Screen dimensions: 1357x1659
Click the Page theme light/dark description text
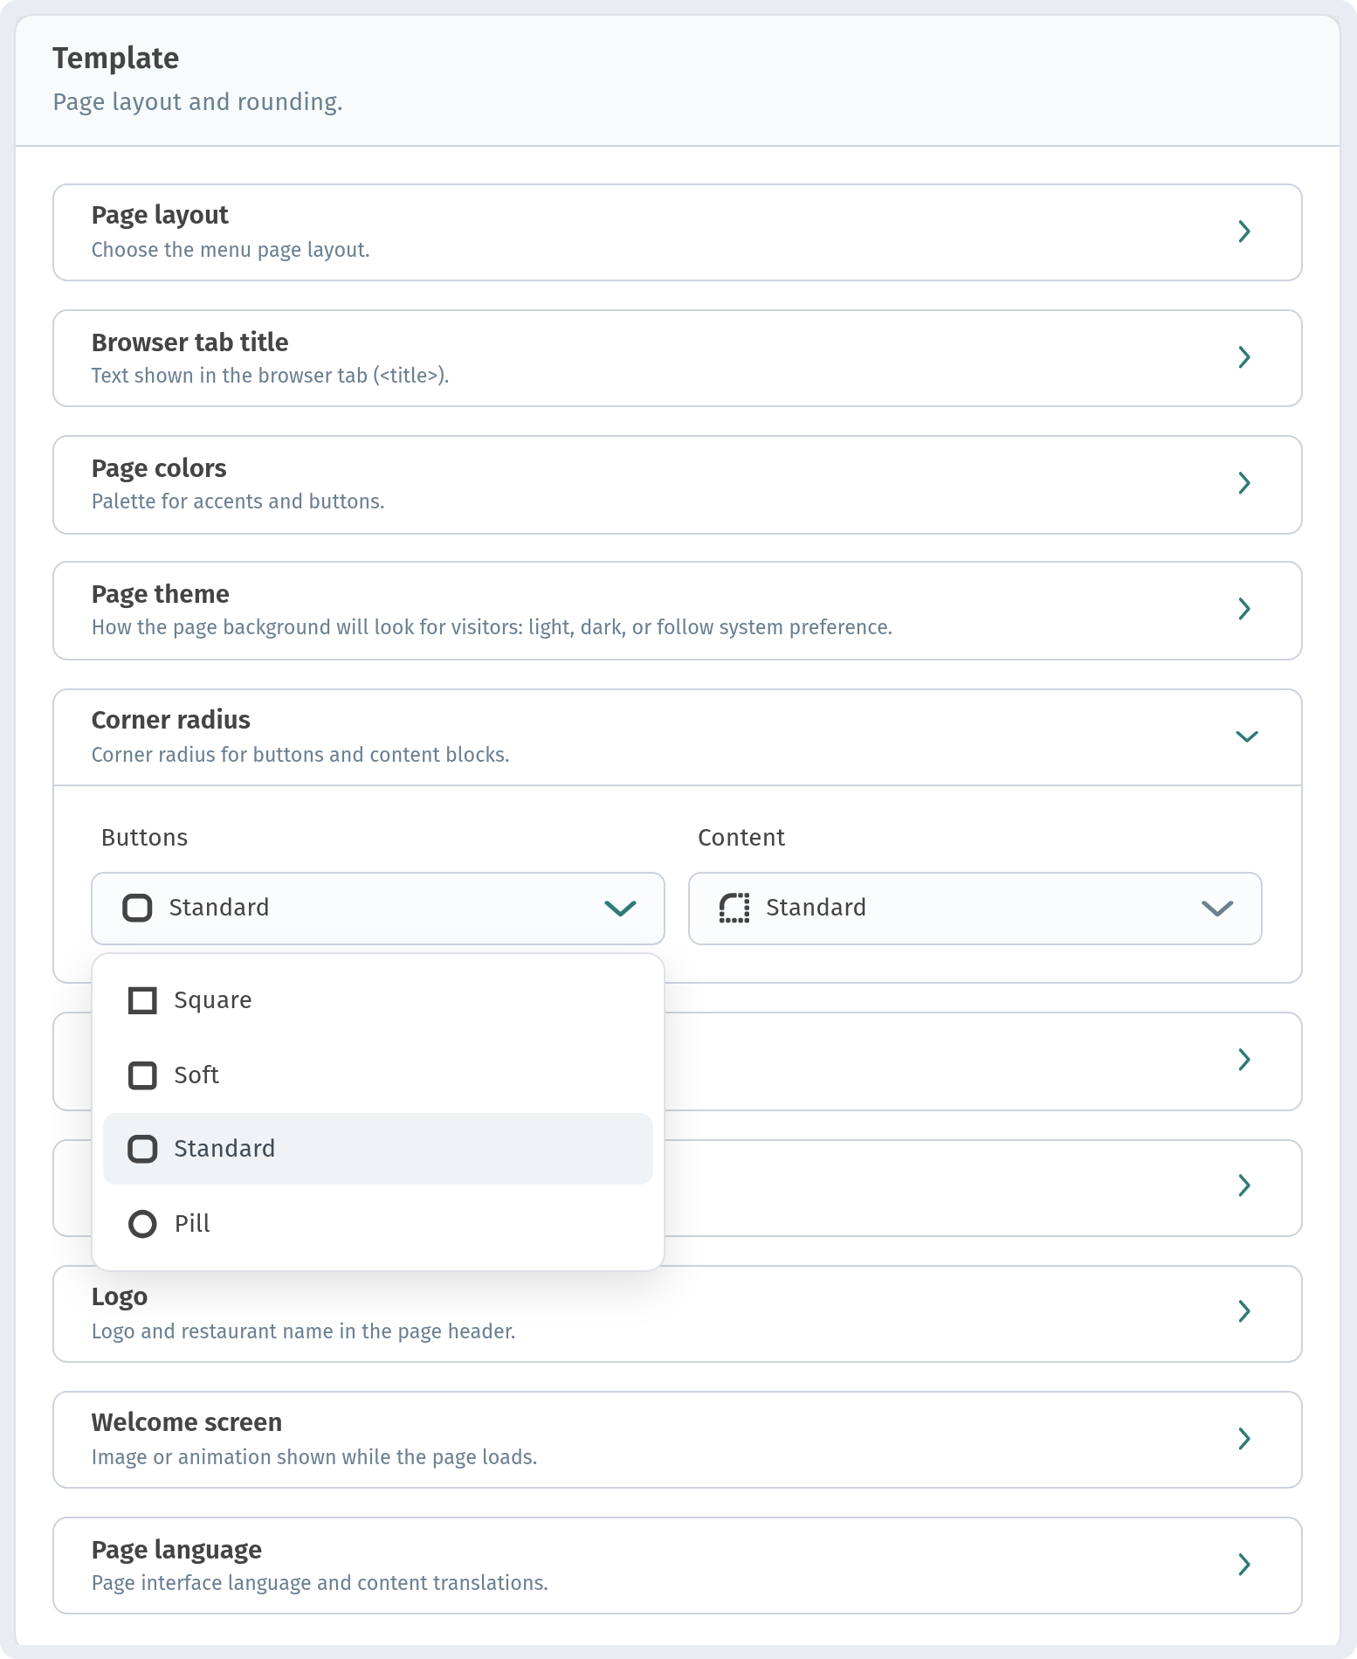[x=492, y=627]
